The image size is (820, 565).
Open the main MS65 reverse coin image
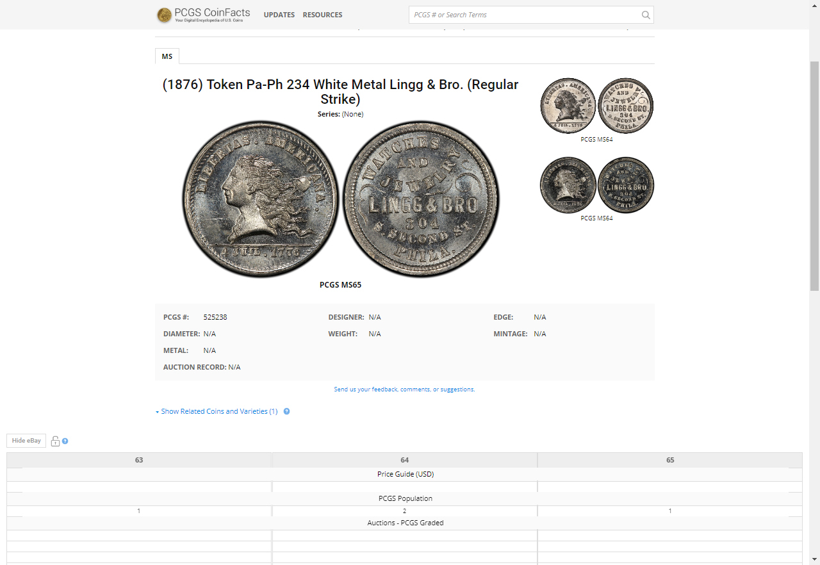pyautogui.click(x=421, y=199)
